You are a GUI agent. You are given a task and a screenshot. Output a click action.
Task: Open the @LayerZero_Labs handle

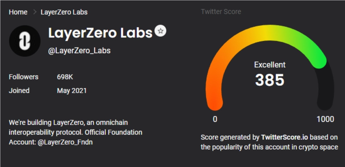(79, 51)
